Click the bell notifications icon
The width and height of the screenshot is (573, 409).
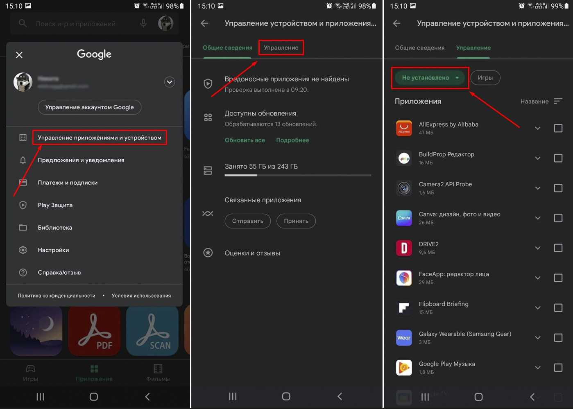click(x=23, y=160)
